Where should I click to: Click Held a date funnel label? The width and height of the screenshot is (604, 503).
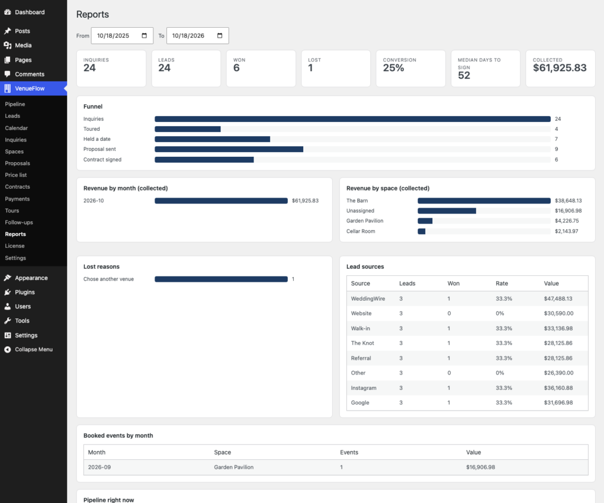click(x=97, y=139)
